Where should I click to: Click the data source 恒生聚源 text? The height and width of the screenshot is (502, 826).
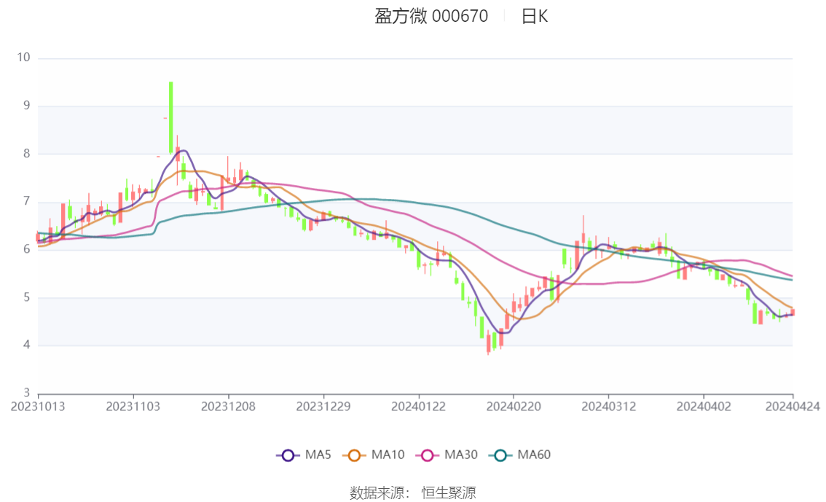(449, 493)
